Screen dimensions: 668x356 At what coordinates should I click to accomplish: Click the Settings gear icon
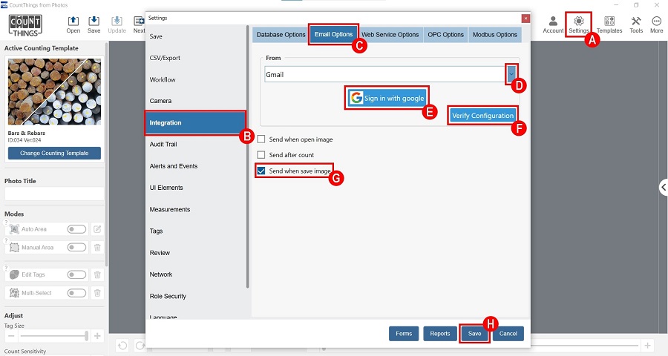[x=578, y=21]
